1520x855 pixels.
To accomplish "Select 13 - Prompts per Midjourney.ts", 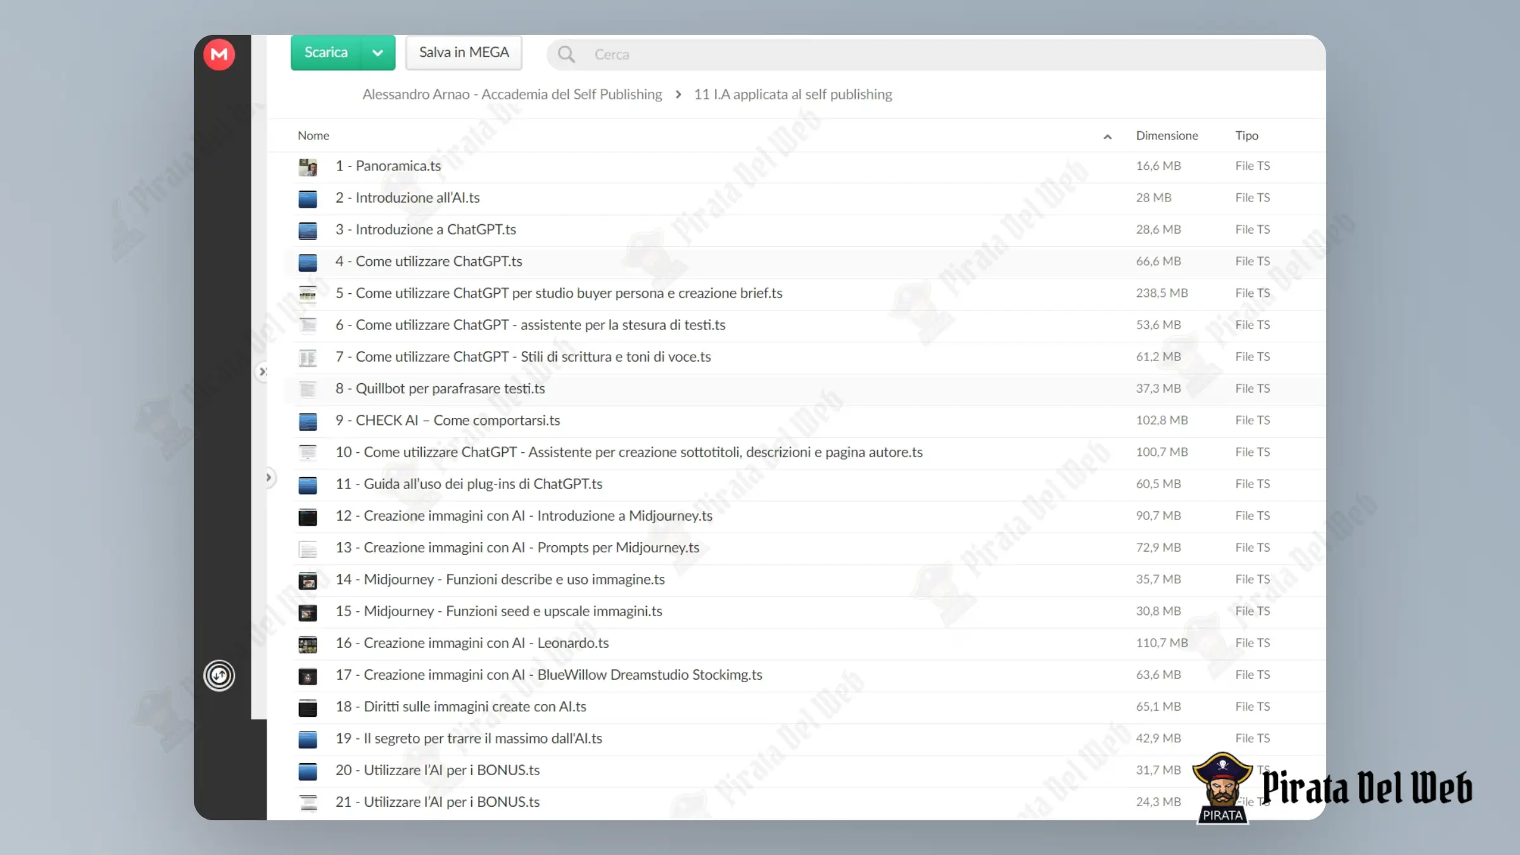I will click(517, 547).
